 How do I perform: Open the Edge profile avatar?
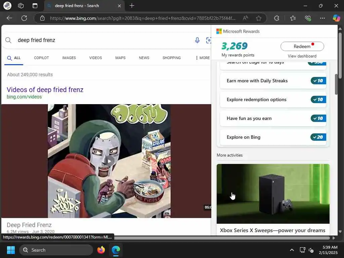7,6
